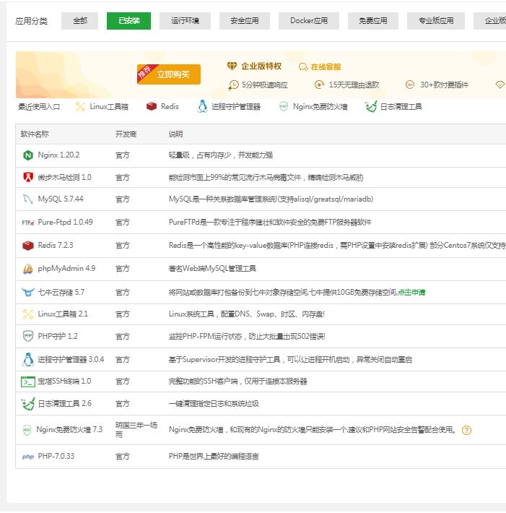Click the Nginx 1.20.2 software name
This screenshot has height=513, width=506.
click(x=58, y=155)
